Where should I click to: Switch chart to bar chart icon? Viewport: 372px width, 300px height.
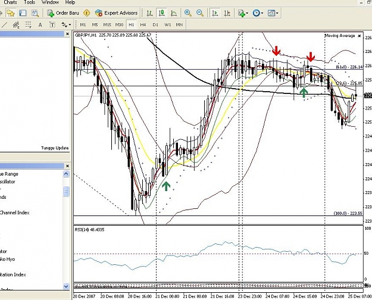pos(149,13)
